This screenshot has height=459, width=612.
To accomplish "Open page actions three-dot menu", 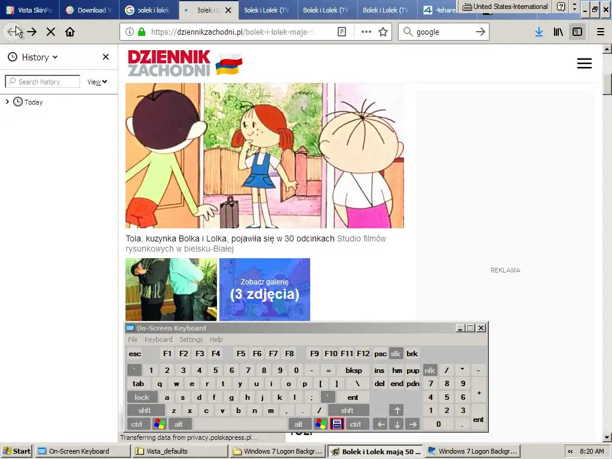I will [x=366, y=32].
